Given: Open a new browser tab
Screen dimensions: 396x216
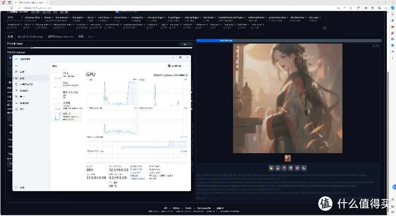Looking at the screenshot, I should coord(53,2).
